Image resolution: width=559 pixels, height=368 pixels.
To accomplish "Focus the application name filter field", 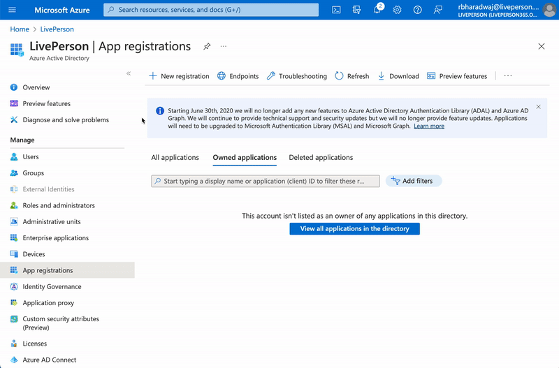I will point(266,181).
